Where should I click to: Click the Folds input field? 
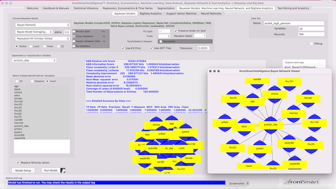[164, 36]
